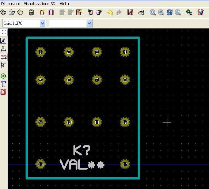Open the Visualizzazione 3D menu
This screenshot has width=209, height=189.
39,4
